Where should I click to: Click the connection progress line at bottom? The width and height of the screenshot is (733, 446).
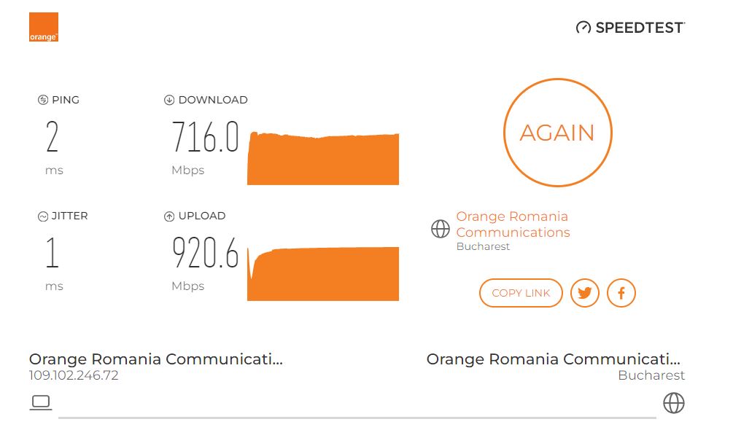357,418
